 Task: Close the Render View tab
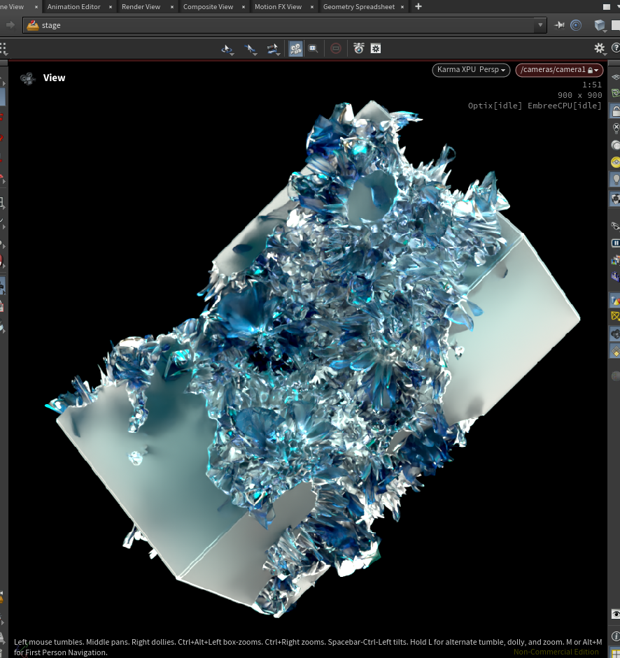171,6
